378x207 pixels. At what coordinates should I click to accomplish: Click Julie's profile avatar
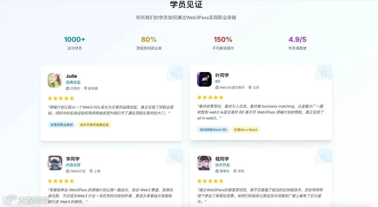click(55, 80)
